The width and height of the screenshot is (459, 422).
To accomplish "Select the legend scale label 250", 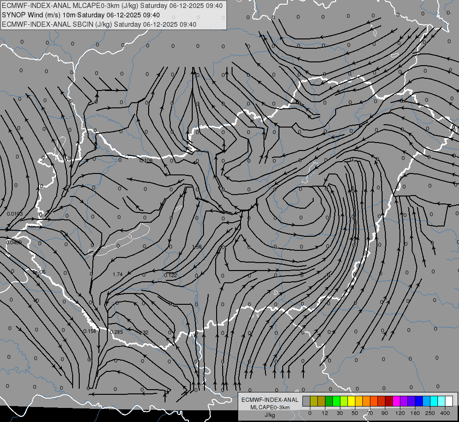I will (430, 413).
